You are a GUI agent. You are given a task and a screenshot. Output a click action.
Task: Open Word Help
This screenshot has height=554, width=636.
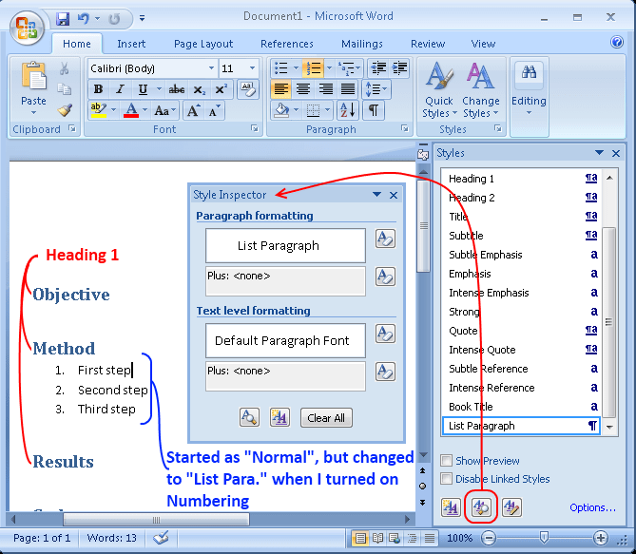point(617,42)
